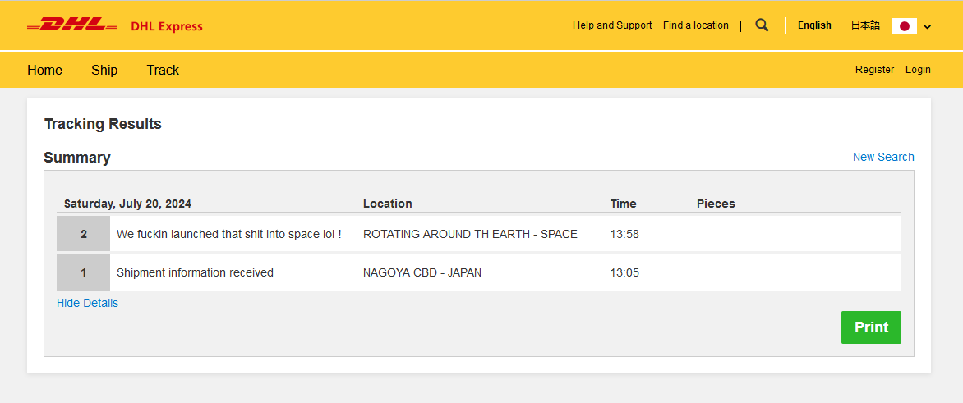Open the Home menu
This screenshot has height=403, width=963.
click(x=44, y=70)
